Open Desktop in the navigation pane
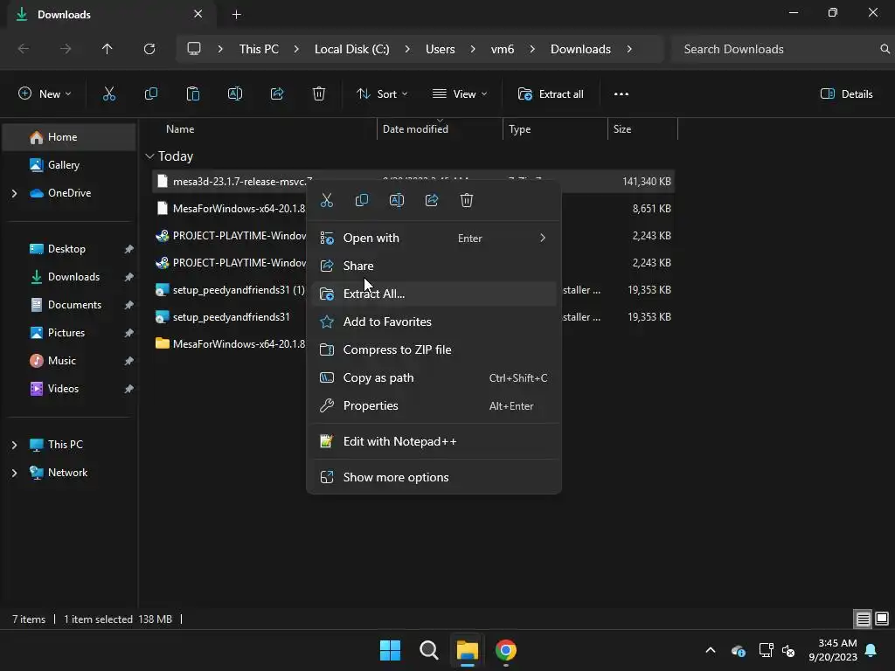 pos(69,249)
